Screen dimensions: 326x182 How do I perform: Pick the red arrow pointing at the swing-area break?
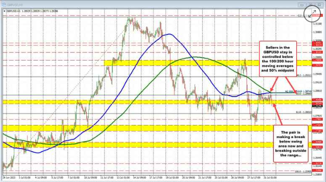tap(277, 114)
